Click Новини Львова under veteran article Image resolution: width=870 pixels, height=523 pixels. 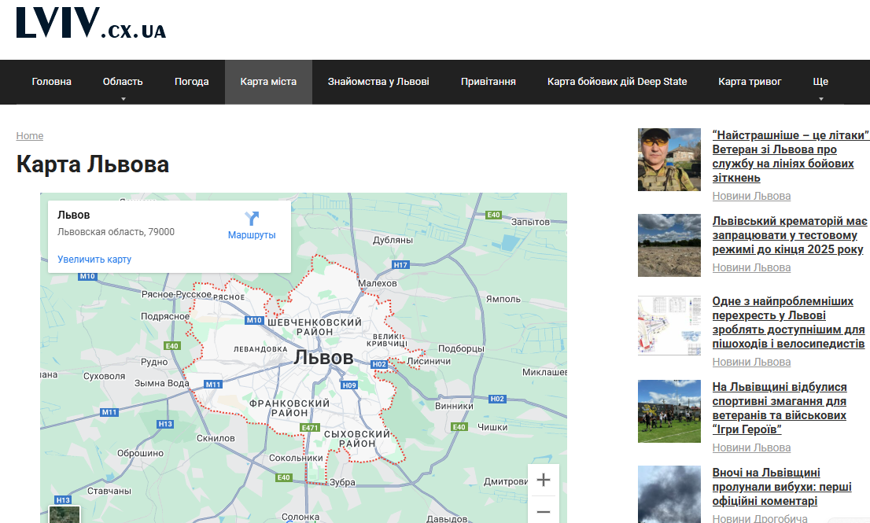click(751, 196)
